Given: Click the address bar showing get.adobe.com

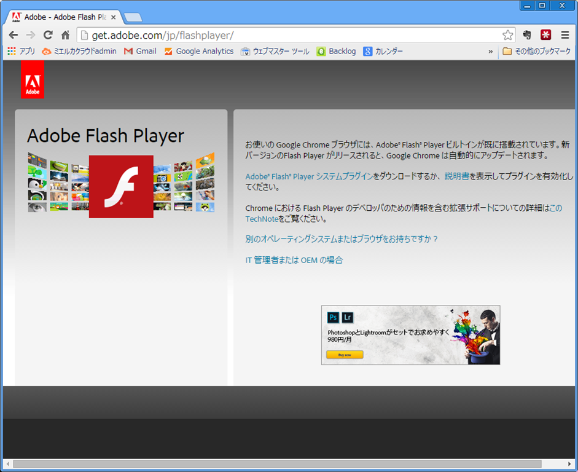Looking at the screenshot, I should click(297, 35).
